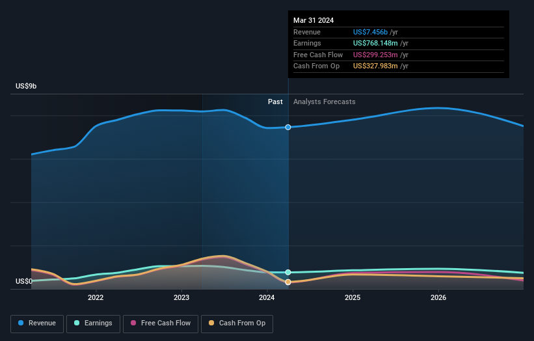Click the Cash From Op row label in tooltip

pyautogui.click(x=316, y=66)
